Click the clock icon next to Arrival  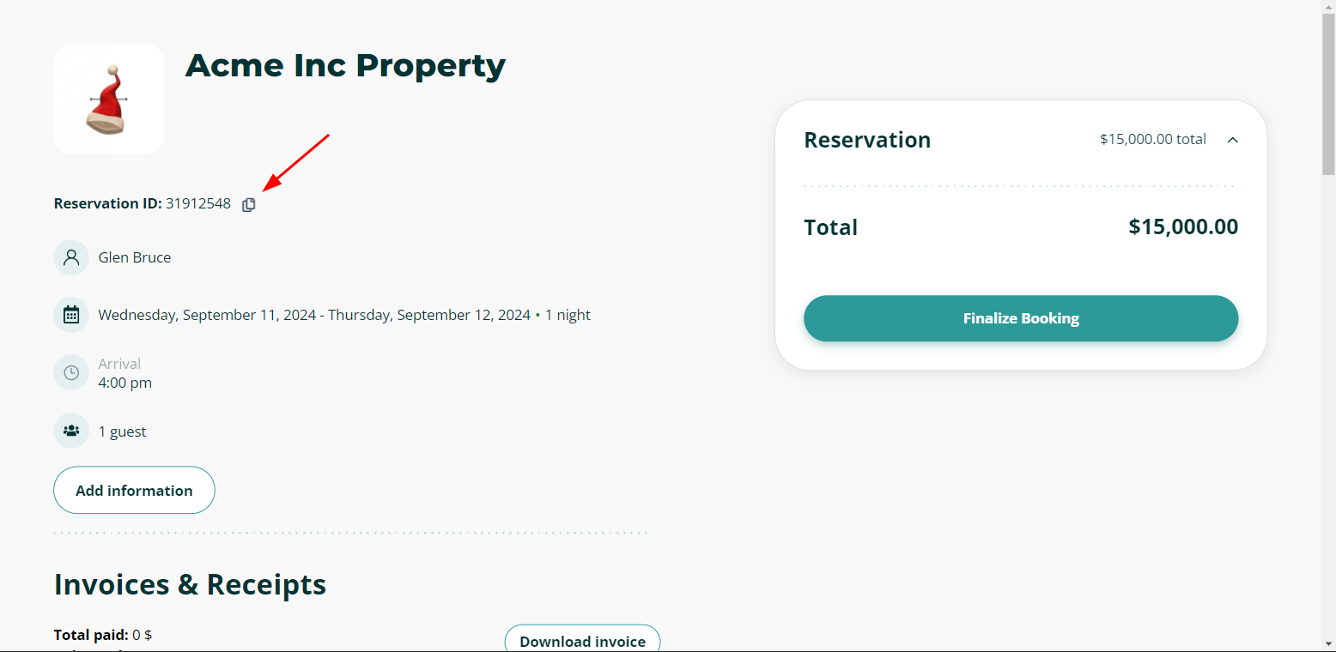tap(70, 372)
